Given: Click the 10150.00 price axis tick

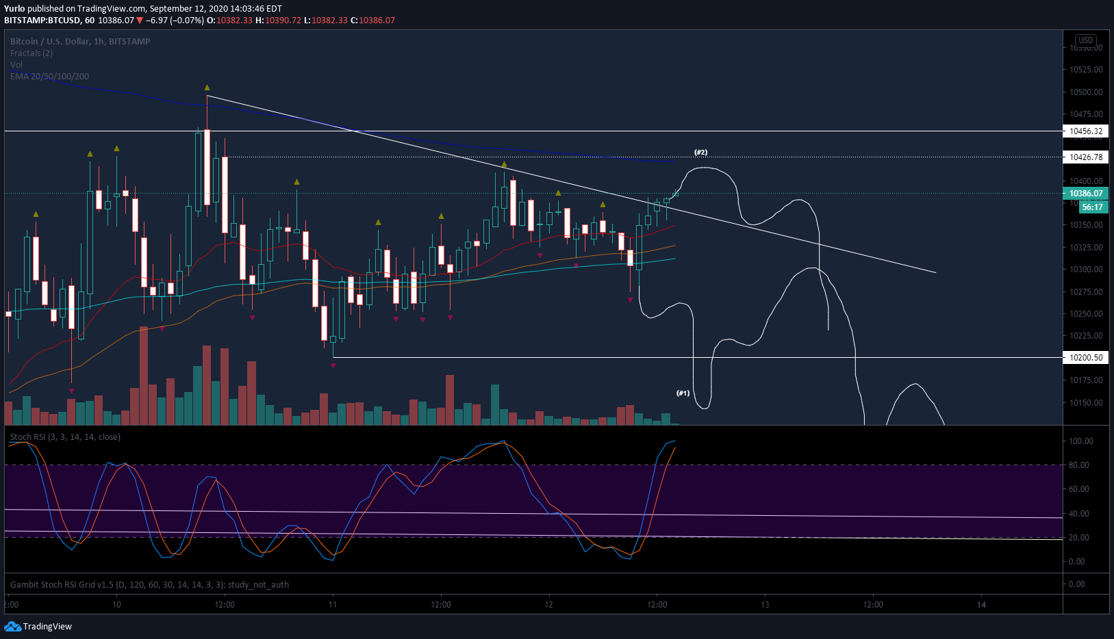Looking at the screenshot, I should 1086,402.
